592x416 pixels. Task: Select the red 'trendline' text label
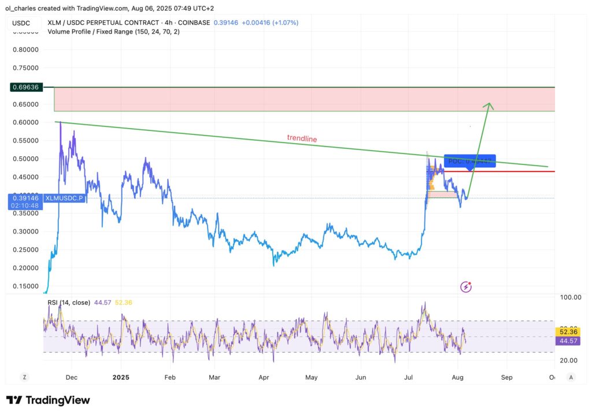302,139
